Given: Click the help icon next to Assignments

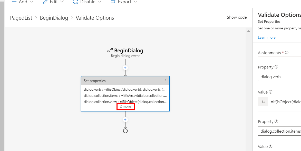Looking at the screenshot, I should point(287,53).
